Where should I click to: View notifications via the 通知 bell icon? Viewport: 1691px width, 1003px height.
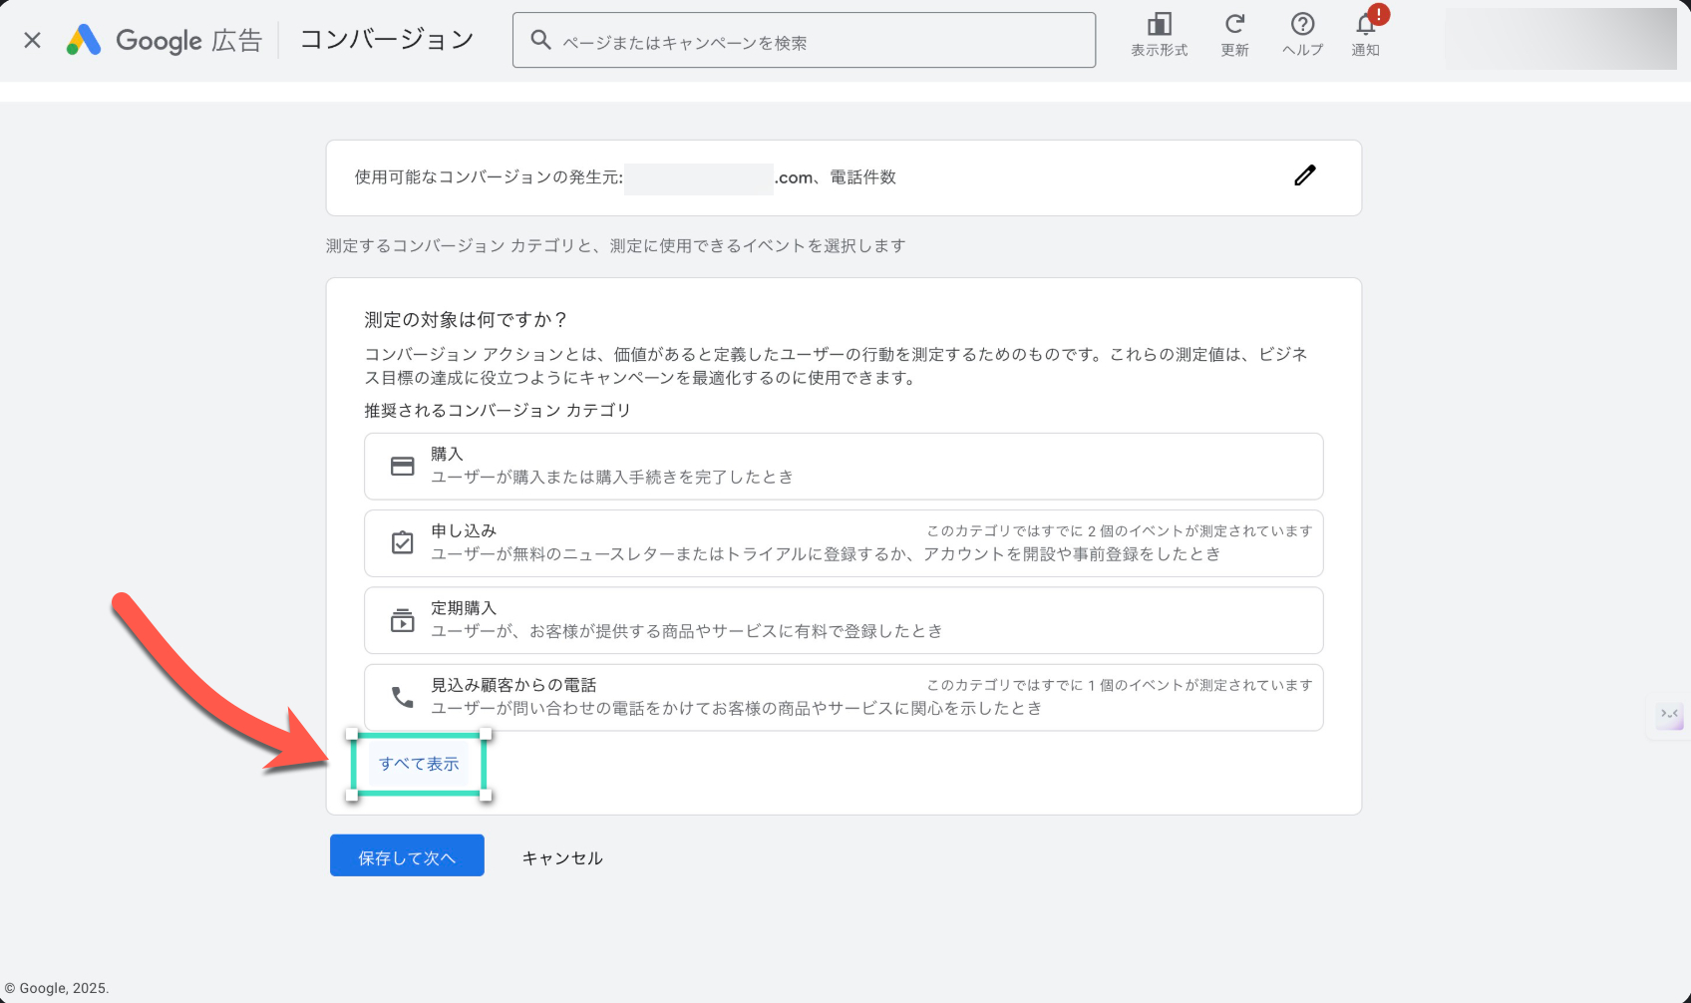[x=1365, y=32]
